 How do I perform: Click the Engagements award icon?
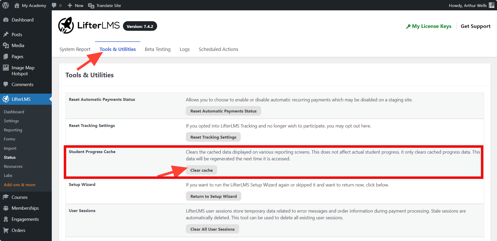(6, 219)
